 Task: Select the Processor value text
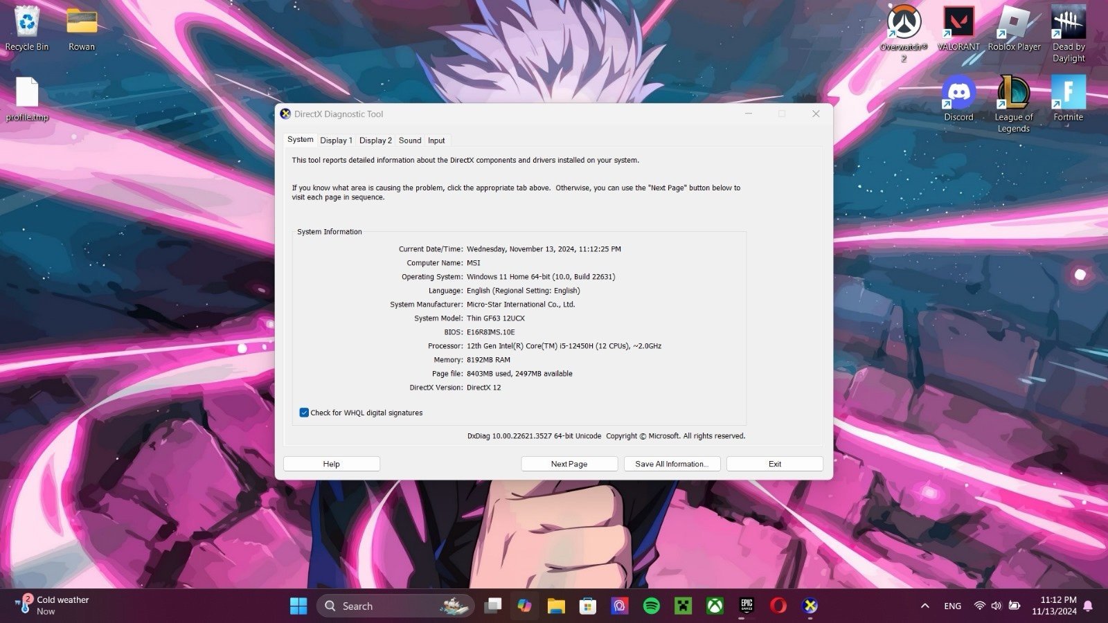tap(564, 346)
